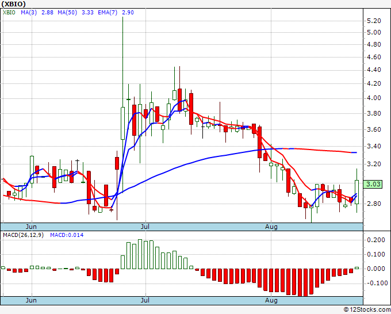Image resolution: width=391 pixels, height=314 pixels.
Task: Click Jun on the MACD panel axis
Action: [31, 300]
